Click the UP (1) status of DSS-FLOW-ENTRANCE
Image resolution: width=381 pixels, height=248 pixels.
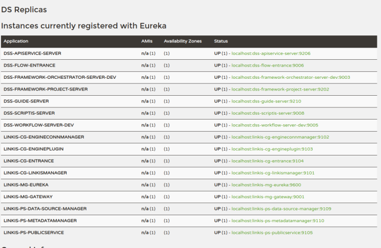(x=221, y=66)
